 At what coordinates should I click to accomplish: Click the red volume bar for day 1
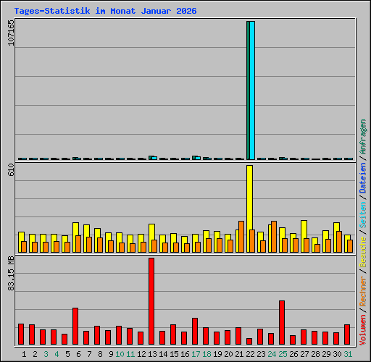point(21,334)
